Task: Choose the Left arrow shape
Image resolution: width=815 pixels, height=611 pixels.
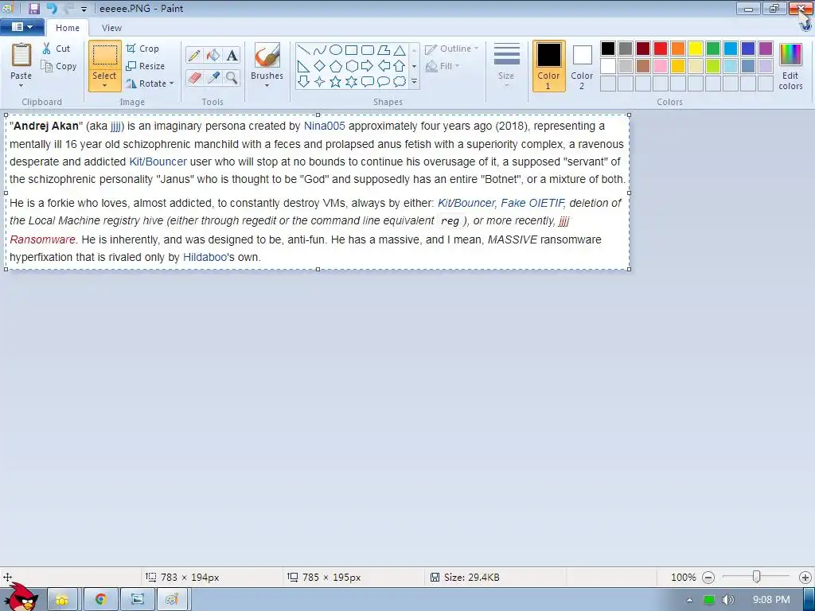Action: click(384, 66)
